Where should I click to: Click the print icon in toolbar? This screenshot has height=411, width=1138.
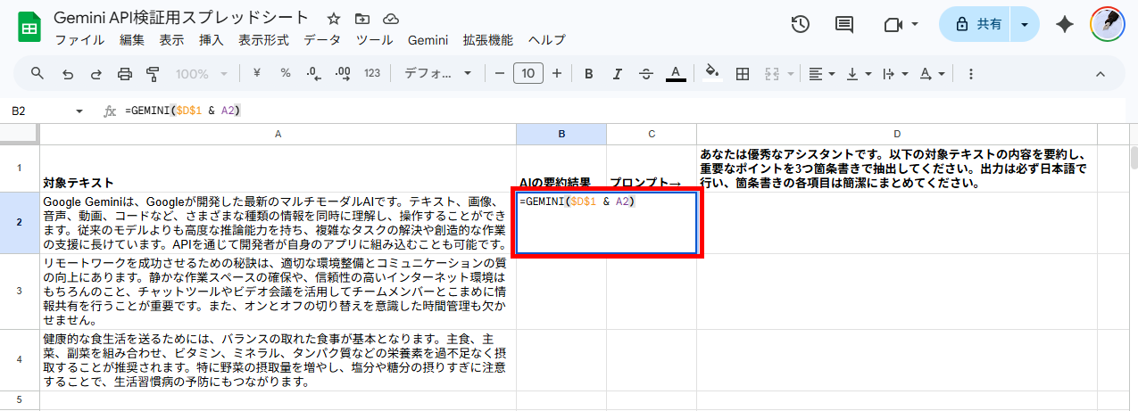pyautogui.click(x=125, y=74)
